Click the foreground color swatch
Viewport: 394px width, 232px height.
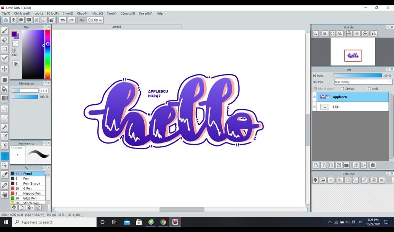14,34
